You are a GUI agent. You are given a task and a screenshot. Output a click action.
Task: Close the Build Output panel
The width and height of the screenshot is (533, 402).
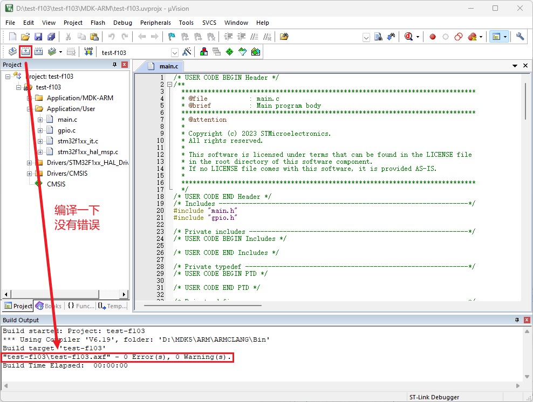click(527, 320)
